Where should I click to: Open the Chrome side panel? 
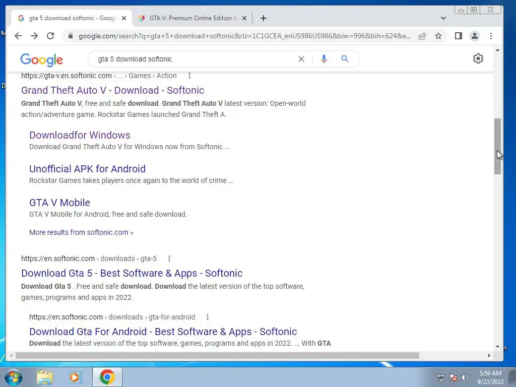pos(459,36)
